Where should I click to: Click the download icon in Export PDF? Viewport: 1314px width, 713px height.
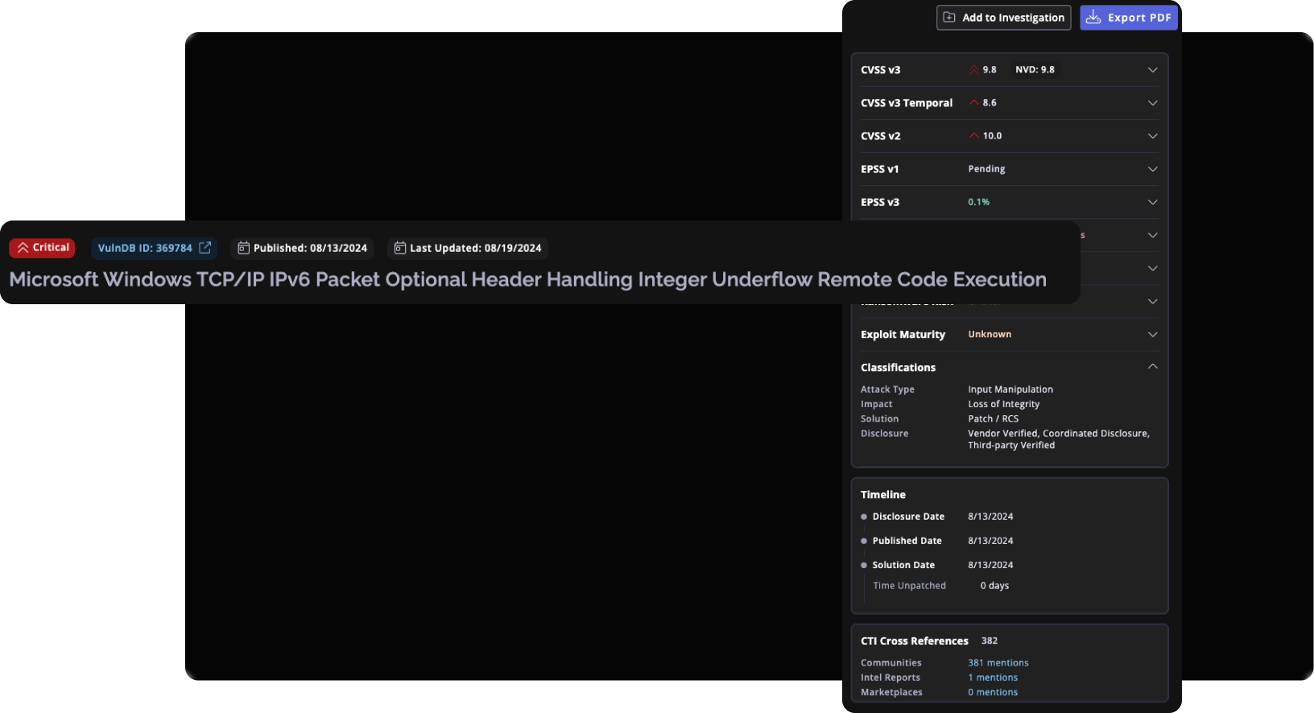[x=1093, y=18]
